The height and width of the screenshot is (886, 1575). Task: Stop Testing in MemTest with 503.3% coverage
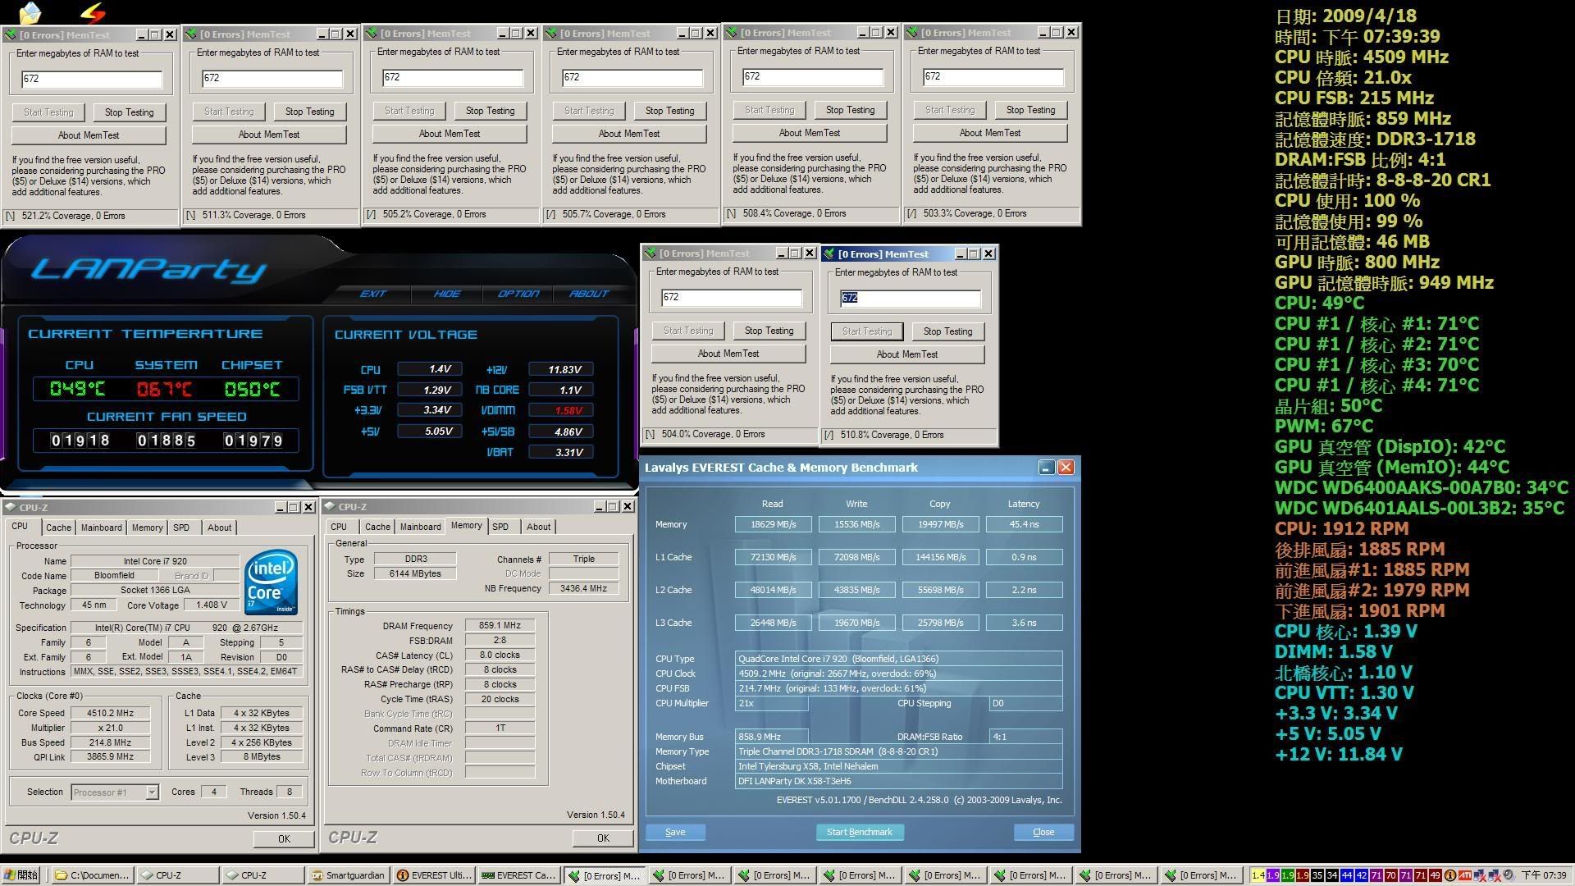click(1030, 110)
